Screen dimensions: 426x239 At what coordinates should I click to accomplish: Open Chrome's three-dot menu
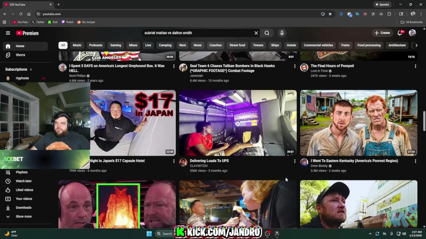[x=421, y=14]
